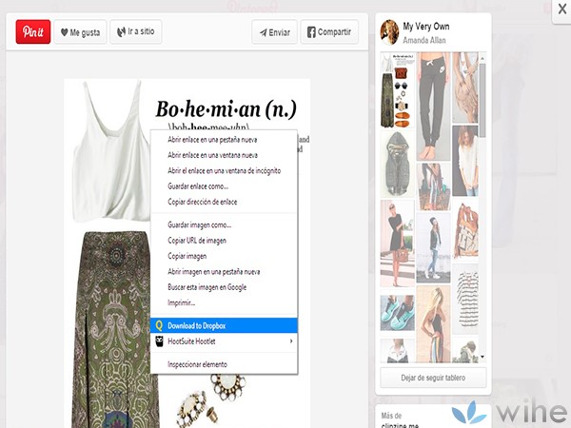Close the pin overlay with the X
571x428 pixels.
561,10
